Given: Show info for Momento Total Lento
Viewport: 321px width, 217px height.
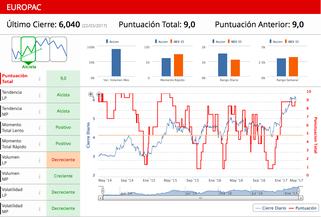Looking at the screenshot, I should [40, 127].
